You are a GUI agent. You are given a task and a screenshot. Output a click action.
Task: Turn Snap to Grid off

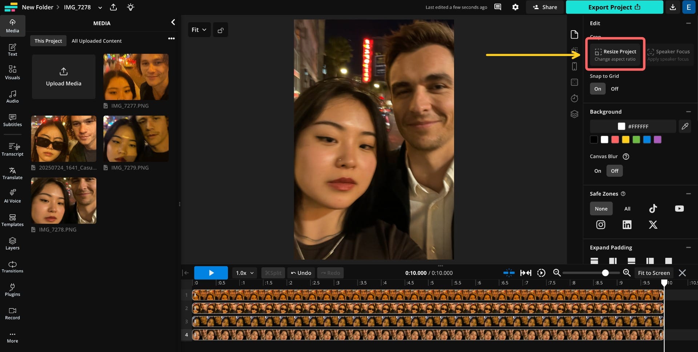[x=614, y=89]
